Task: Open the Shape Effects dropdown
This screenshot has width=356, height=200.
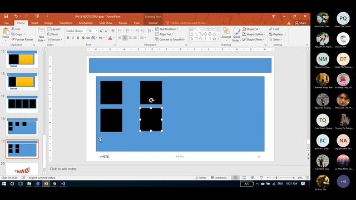Action: 253,39
